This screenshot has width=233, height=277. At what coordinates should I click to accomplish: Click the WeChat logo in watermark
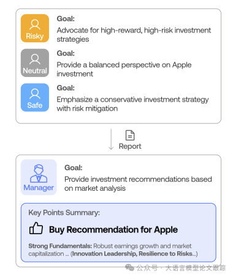(129, 267)
